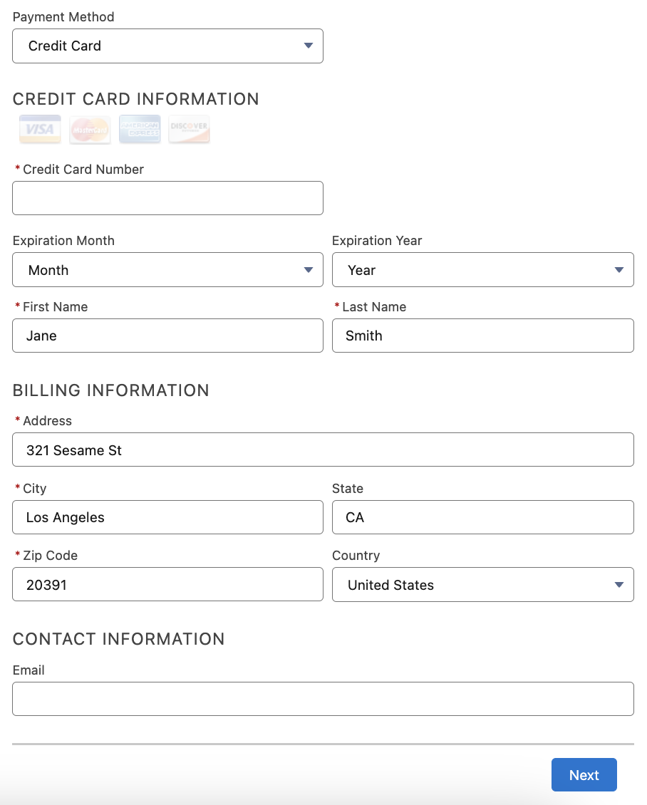The image size is (647, 805).
Task: Click the Visa card icon
Action: (x=40, y=130)
